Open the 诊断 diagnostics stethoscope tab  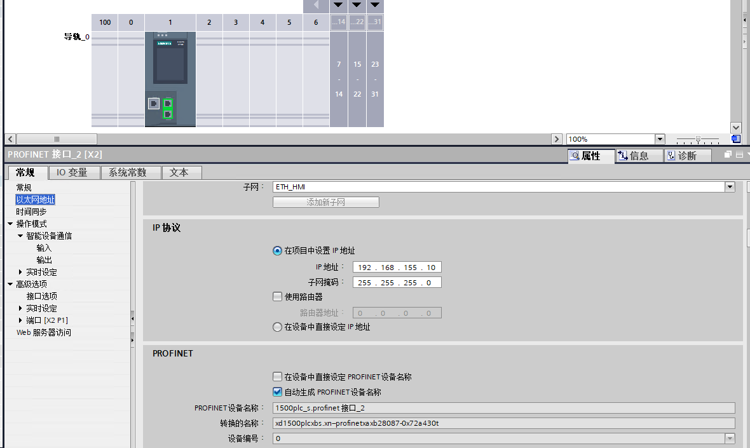[671, 156]
